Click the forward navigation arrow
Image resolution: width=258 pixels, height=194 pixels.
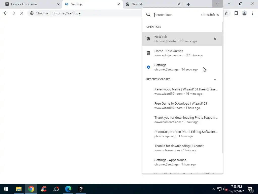[14, 13]
